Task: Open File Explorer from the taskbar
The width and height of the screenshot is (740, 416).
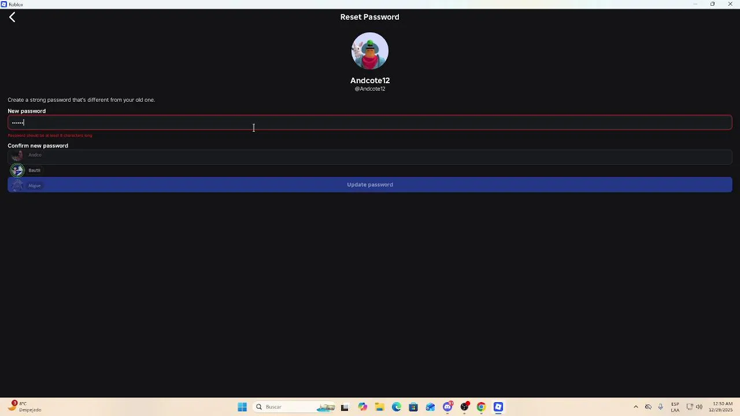Action: 379,407
